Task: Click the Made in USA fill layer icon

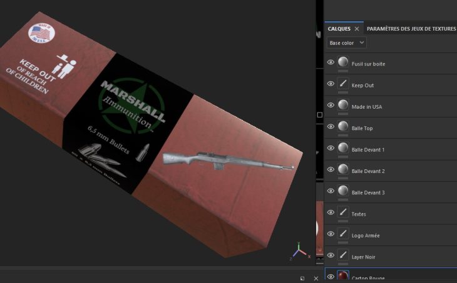Action: (x=343, y=105)
